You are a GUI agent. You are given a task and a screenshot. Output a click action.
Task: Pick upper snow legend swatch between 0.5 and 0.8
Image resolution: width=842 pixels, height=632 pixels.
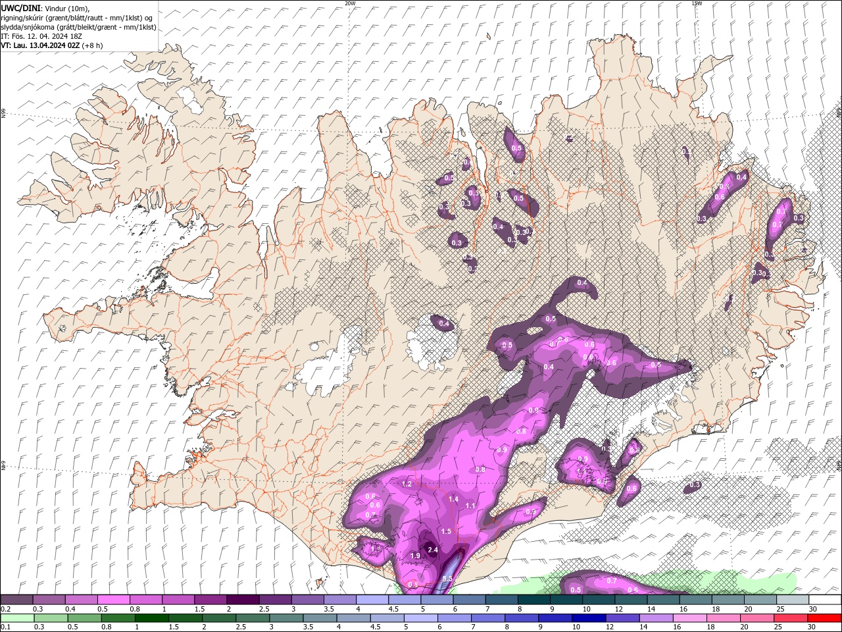click(113, 600)
